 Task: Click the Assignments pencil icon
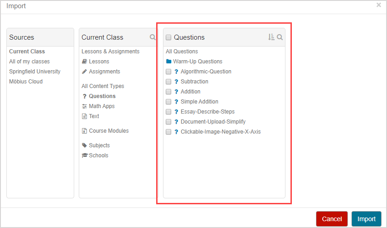click(84, 72)
